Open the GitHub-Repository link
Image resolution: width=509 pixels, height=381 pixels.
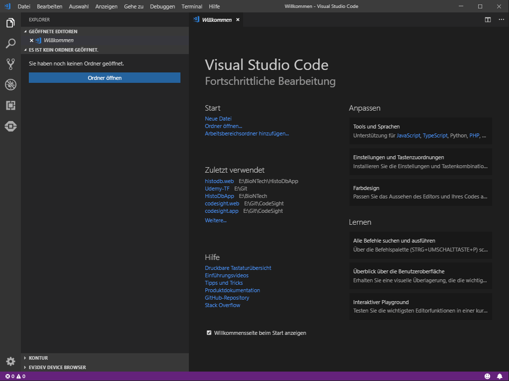click(x=227, y=298)
